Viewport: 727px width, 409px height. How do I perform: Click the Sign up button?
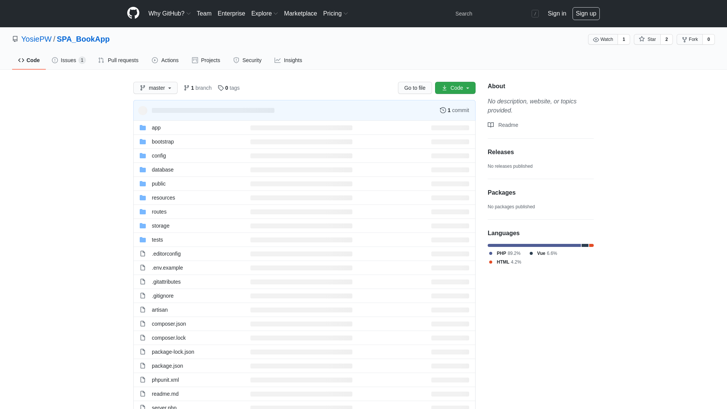coord(586,14)
